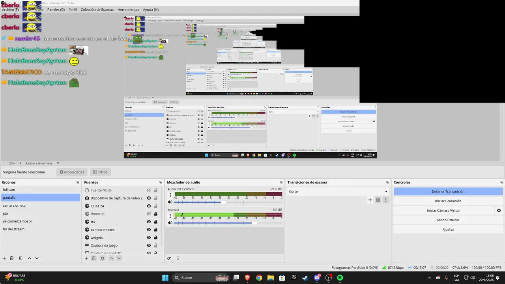Adjust Audio del escritorio volume slider
The width and height of the screenshot is (505, 284).
[224, 202]
